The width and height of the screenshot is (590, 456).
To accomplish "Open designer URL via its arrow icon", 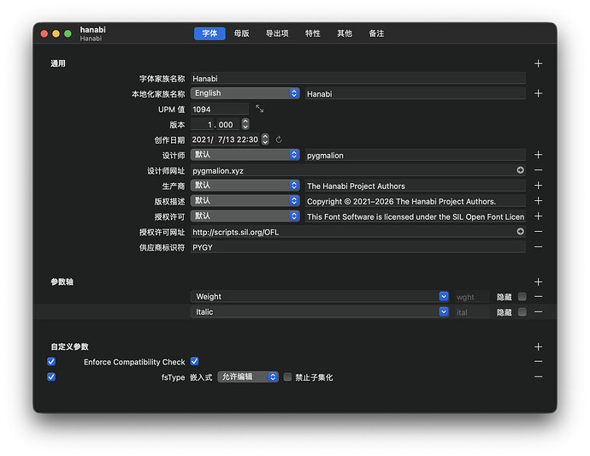I will click(x=520, y=170).
